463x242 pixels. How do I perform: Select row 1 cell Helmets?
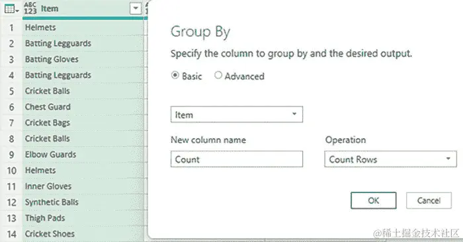[83, 28]
